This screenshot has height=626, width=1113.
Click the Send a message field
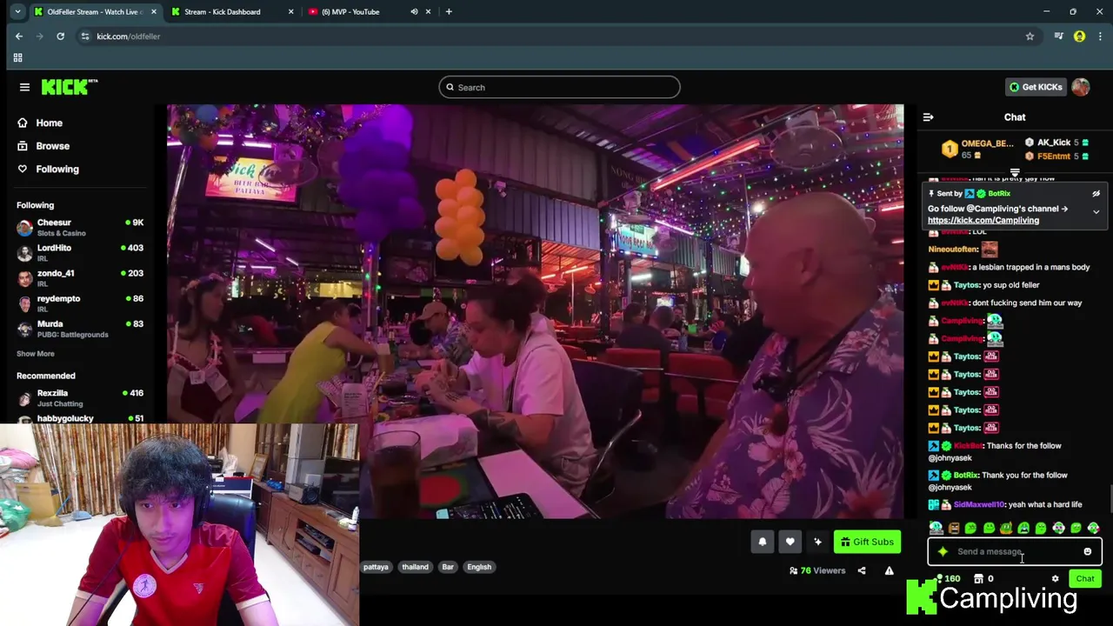pos(1015,551)
